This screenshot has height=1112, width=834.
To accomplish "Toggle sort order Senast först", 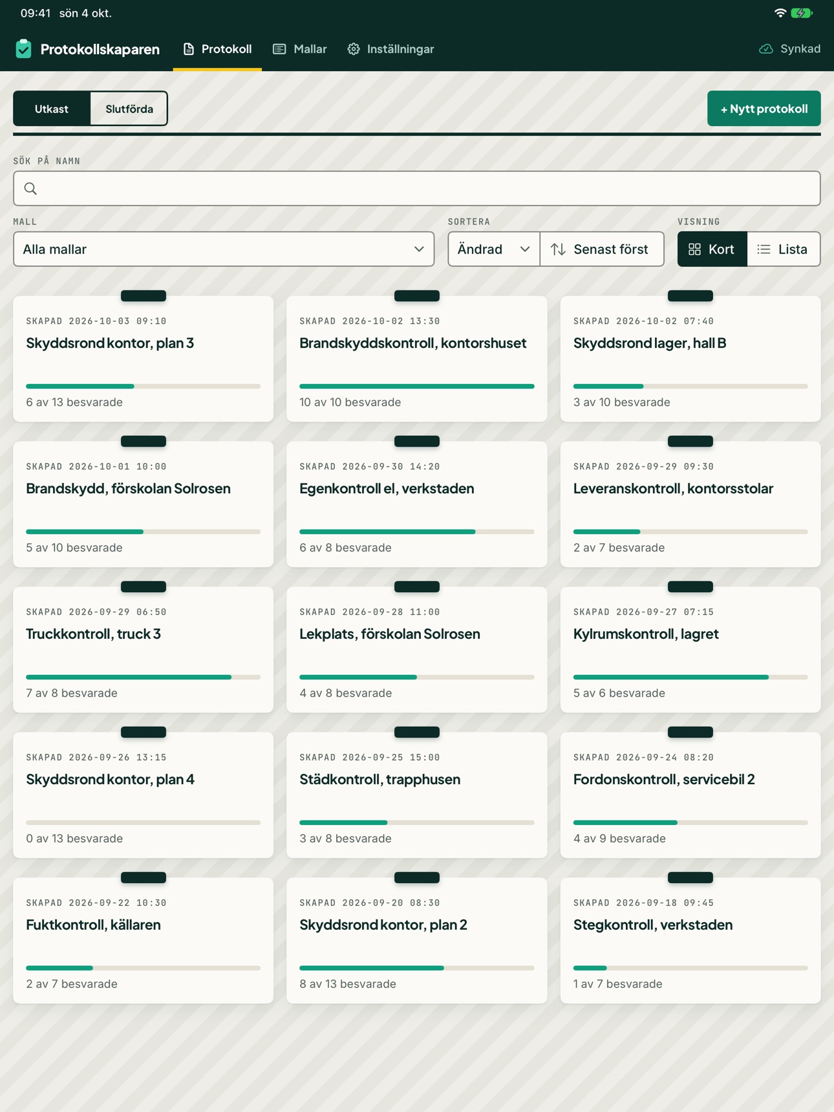I will click(x=602, y=250).
